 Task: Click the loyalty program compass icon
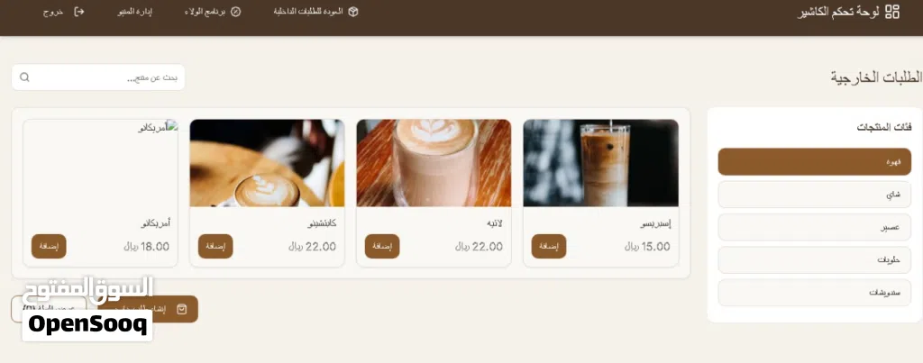pyautogui.click(x=235, y=12)
